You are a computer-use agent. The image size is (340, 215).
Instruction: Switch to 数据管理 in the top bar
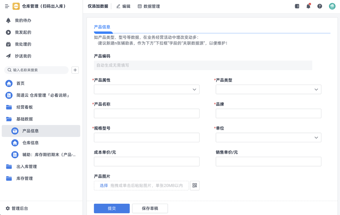click(152, 6)
